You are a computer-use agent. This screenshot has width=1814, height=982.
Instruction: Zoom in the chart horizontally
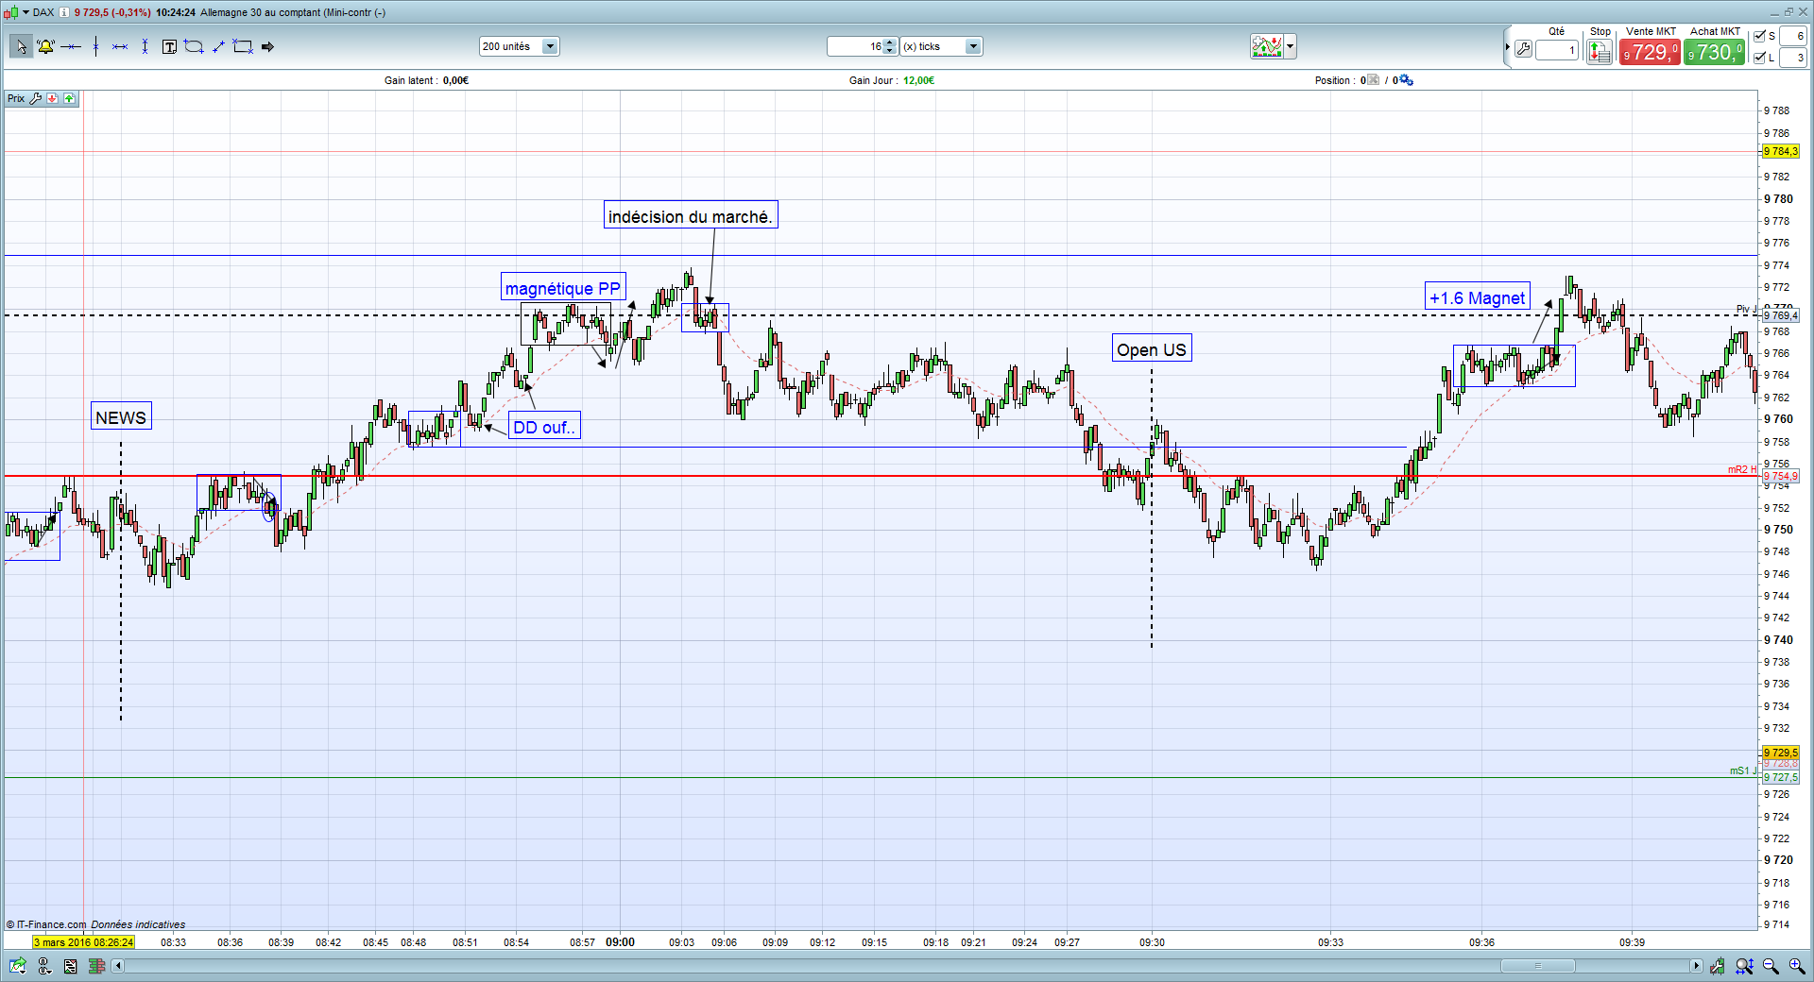tap(1797, 966)
